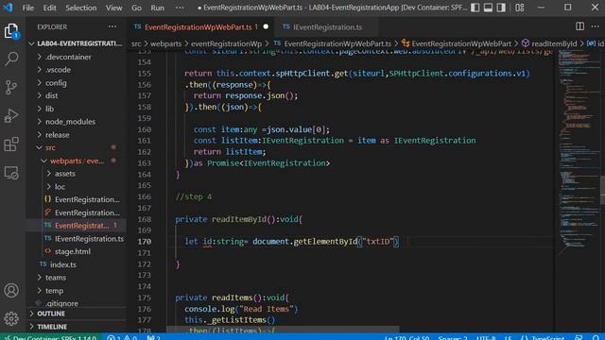Open the File menu
This screenshot has width=605, height=340.
28,8
